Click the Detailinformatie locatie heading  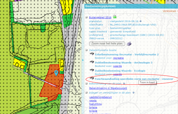coord(103,50)
